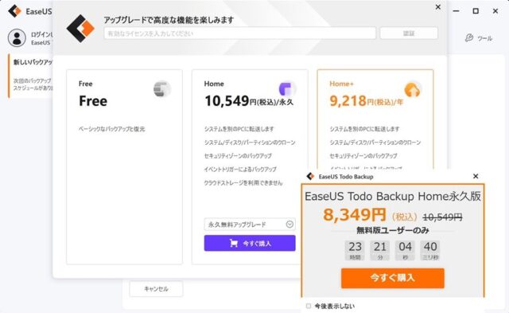The image size is (509, 313).
Task: Click the EaseUS logo in upgrade dialog
Action: click(x=80, y=29)
